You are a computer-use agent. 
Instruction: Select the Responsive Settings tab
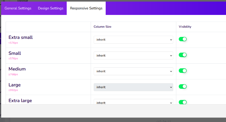coord(86,8)
